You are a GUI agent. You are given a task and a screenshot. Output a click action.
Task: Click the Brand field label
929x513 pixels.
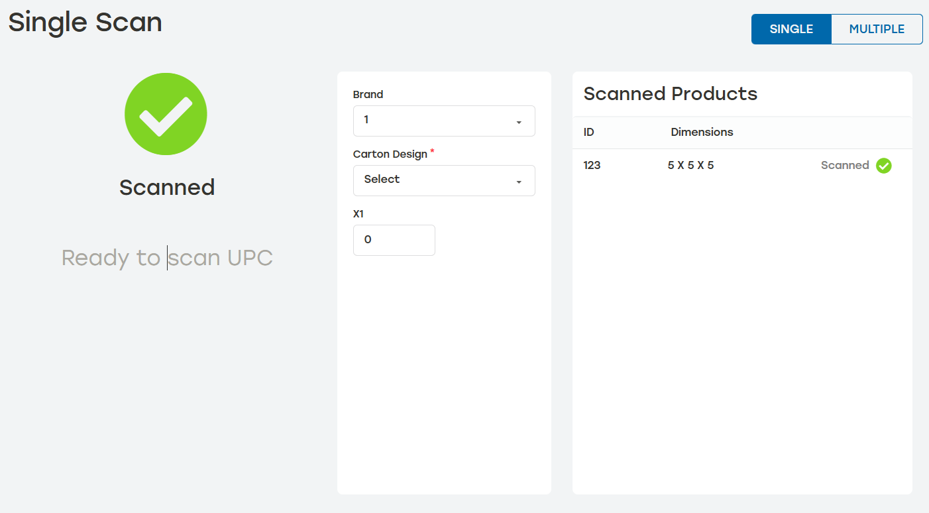click(368, 95)
